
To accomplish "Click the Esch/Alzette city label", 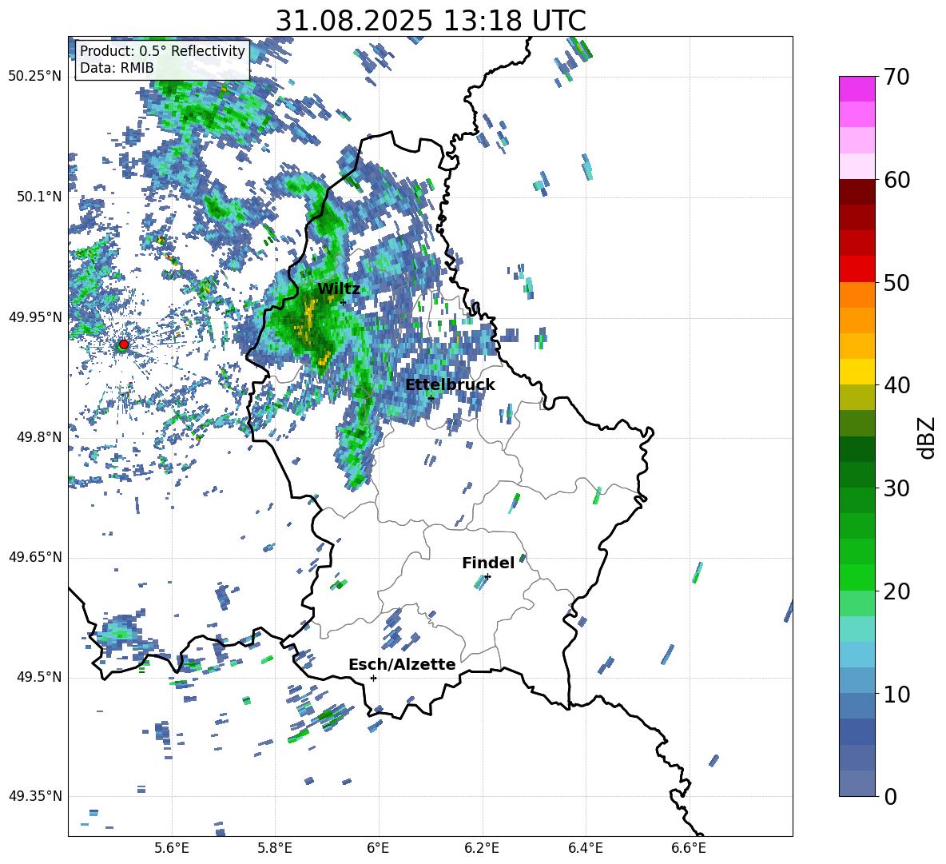I will 402,665.
